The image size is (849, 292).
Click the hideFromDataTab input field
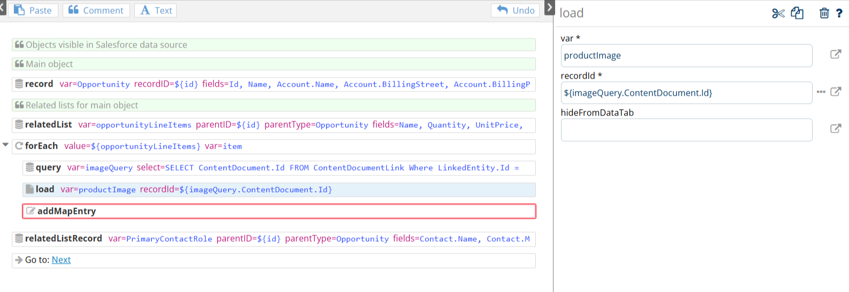686,130
